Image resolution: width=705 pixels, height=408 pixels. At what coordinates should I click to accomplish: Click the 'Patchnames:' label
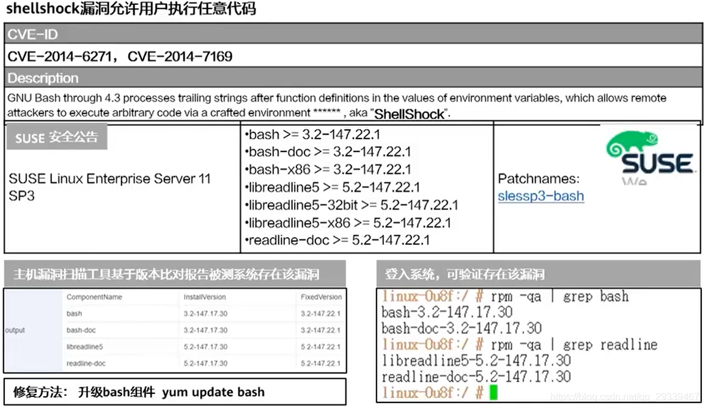coord(539,179)
